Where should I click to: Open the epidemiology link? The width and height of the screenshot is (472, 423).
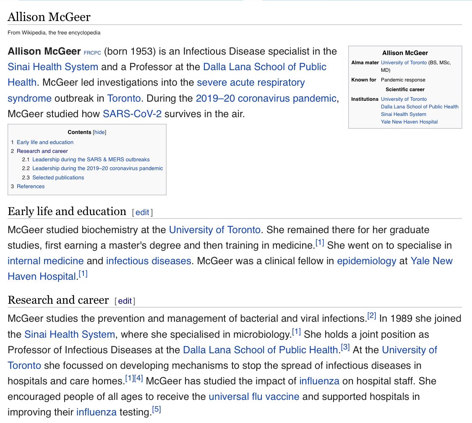366,260
